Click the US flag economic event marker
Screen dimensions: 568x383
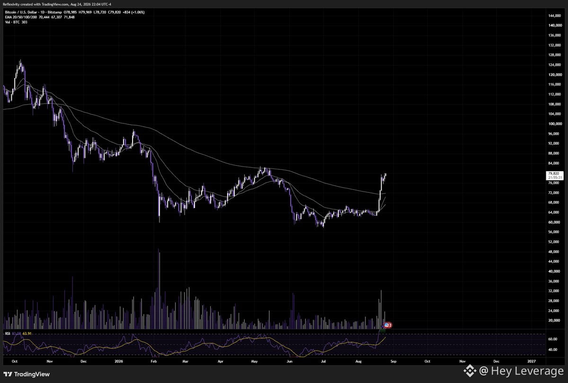[387, 325]
